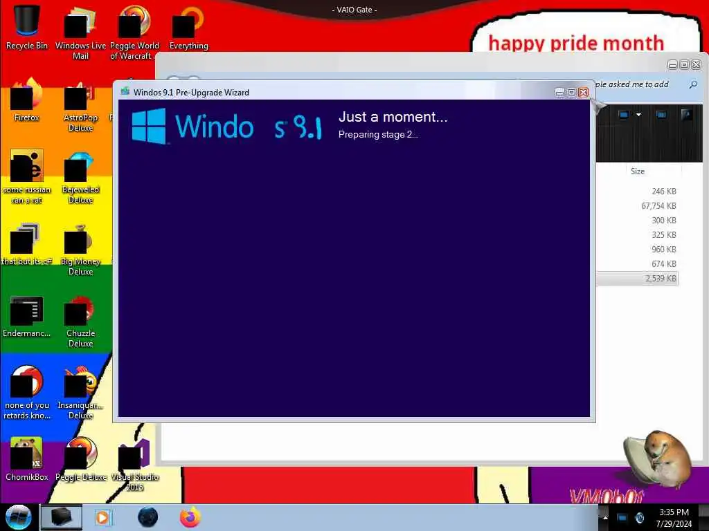Open AstroPop Deluxe desktop icon
Viewport: 709px width, 531px height.
click(x=80, y=106)
